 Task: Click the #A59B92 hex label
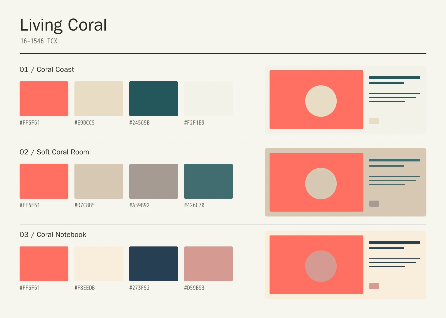click(139, 205)
